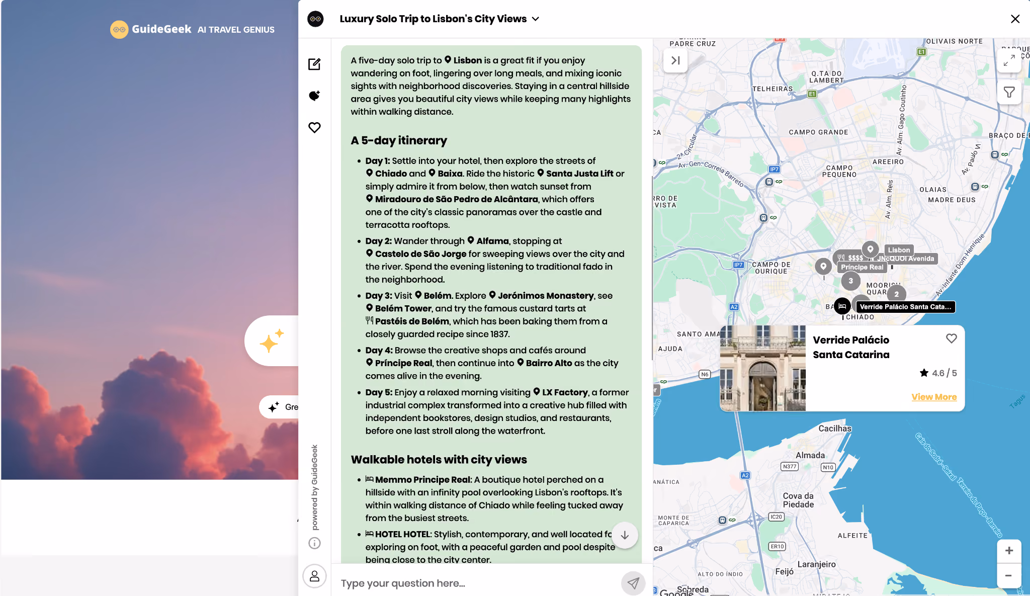Expand map to fullscreen
Screen dimensions: 1030x596
1009,61
